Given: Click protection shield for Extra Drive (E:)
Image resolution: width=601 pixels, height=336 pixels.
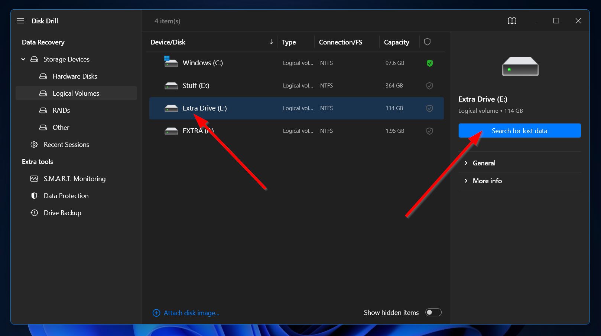Looking at the screenshot, I should [x=429, y=108].
